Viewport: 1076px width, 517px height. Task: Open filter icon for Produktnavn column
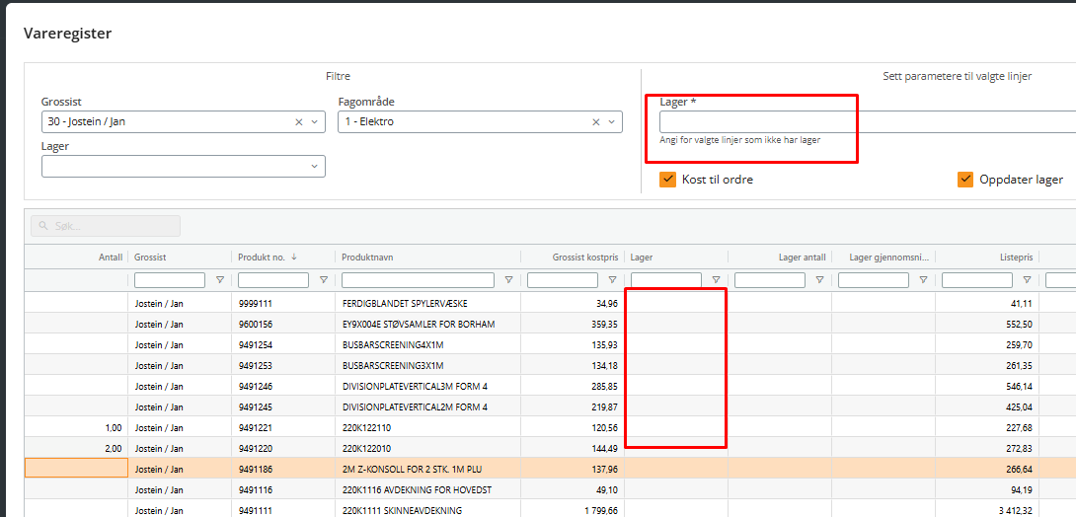(509, 280)
